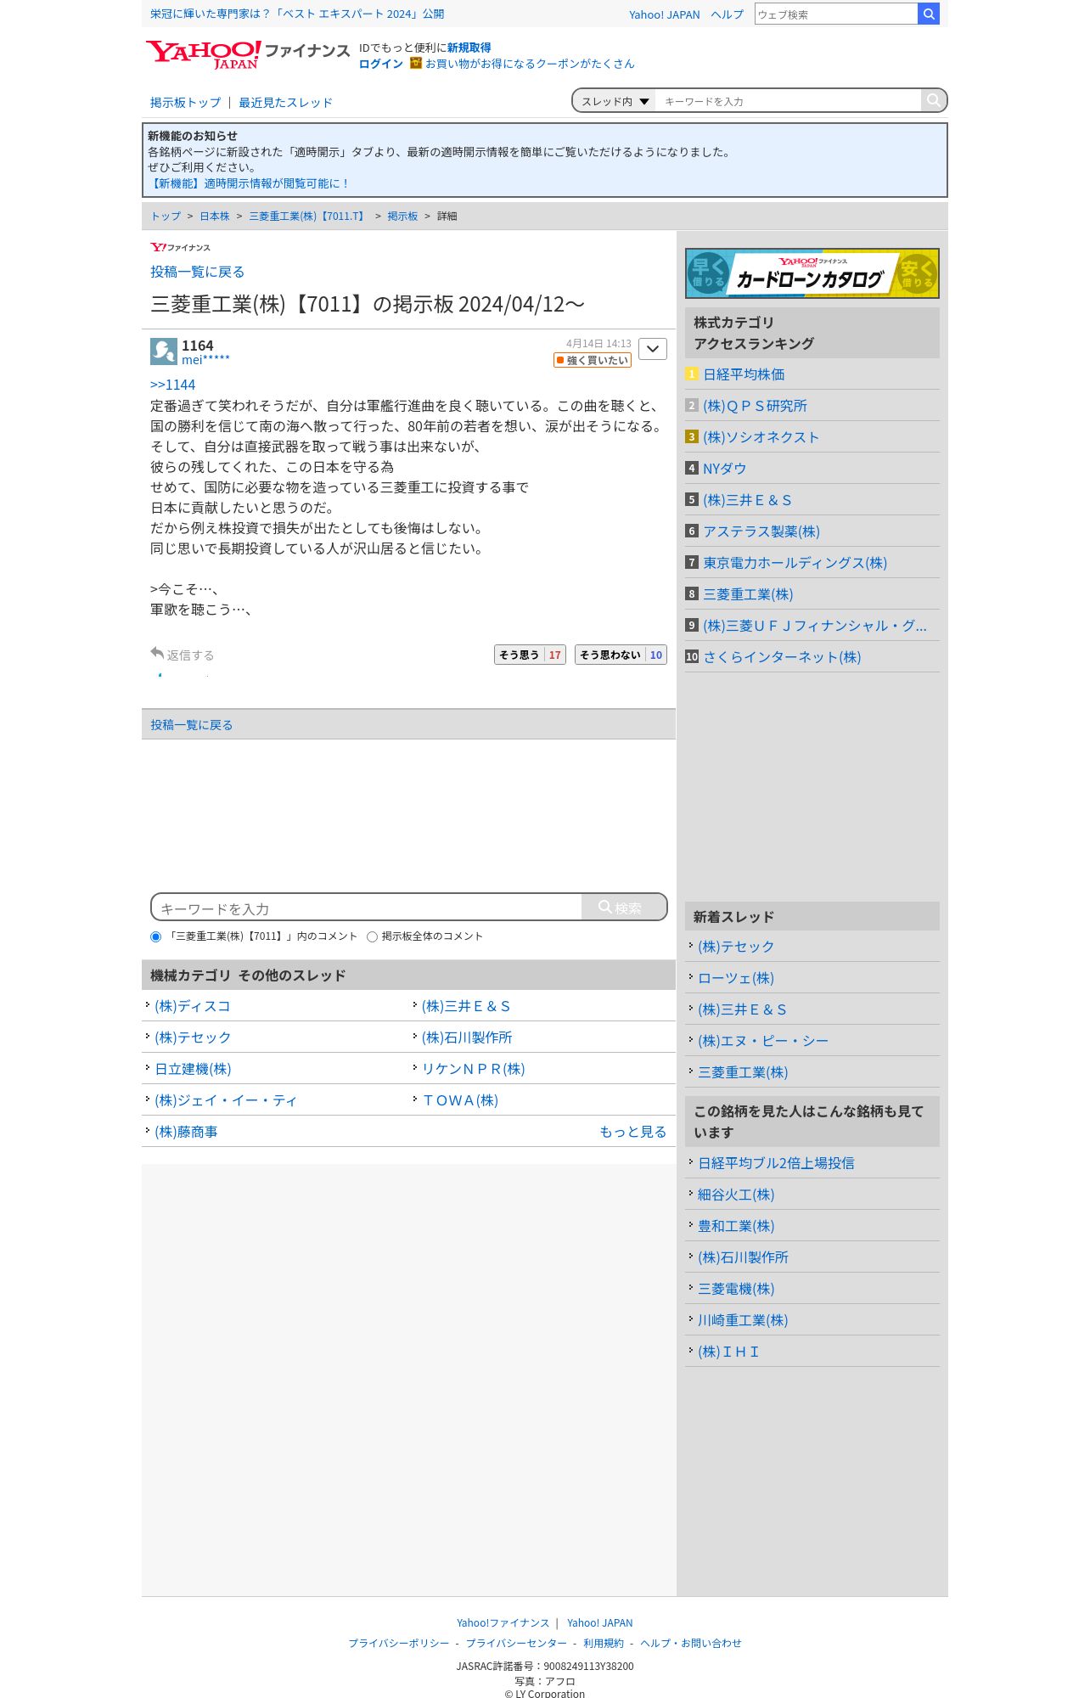Click mei***** username link
1090x1698 pixels.
pyautogui.click(x=205, y=360)
